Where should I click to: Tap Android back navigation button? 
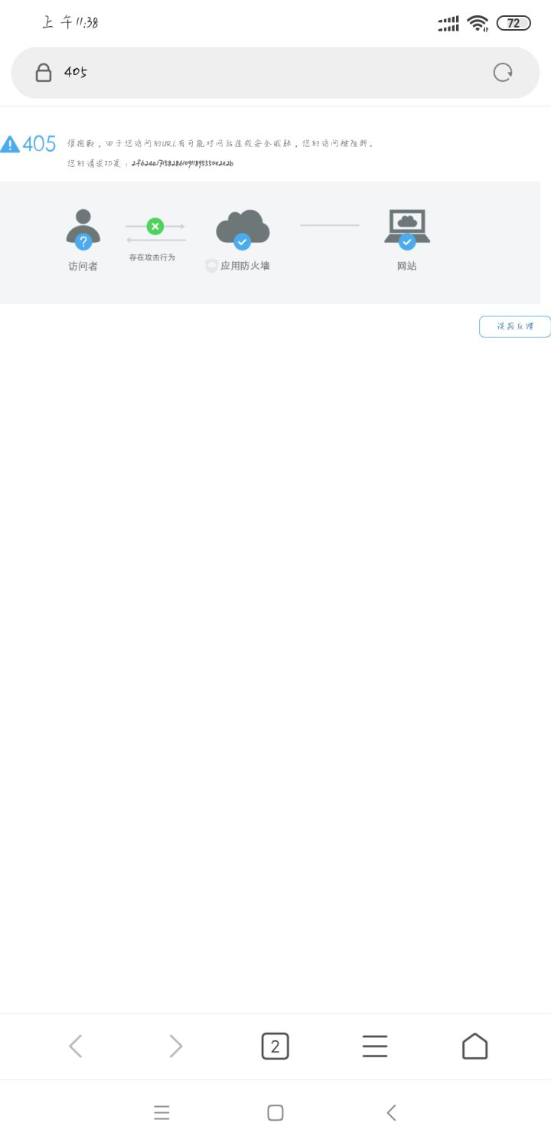[x=391, y=1112]
